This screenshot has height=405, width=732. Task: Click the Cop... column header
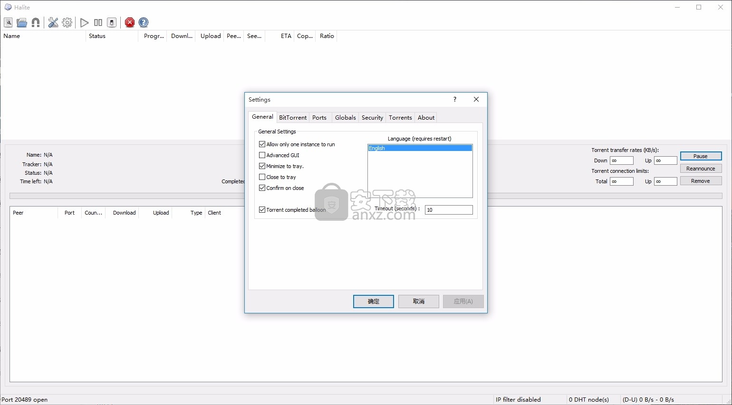coord(305,36)
